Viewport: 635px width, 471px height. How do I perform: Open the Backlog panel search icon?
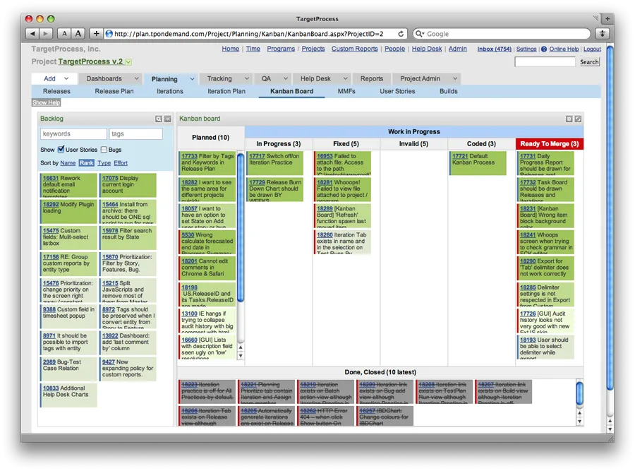tap(159, 119)
